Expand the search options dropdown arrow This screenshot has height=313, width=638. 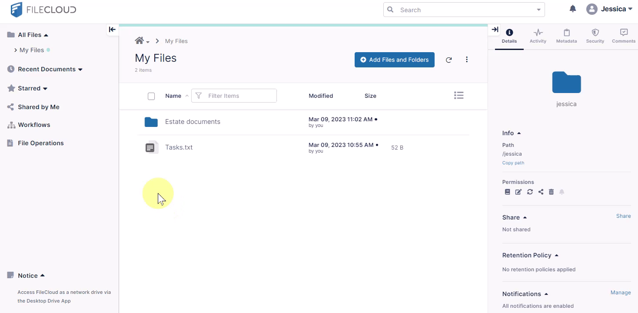[538, 10]
